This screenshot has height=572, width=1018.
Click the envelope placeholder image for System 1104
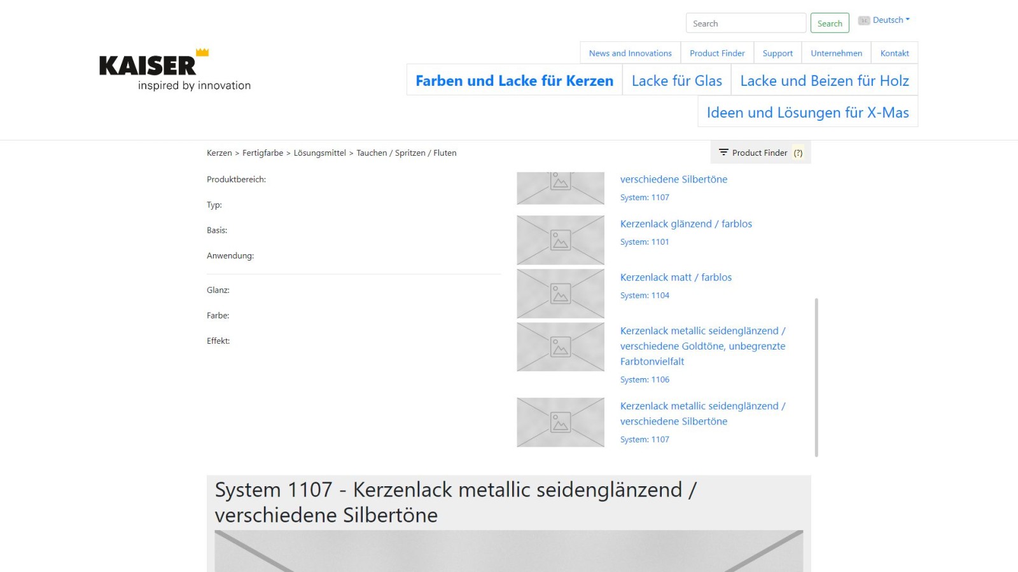[x=560, y=293]
